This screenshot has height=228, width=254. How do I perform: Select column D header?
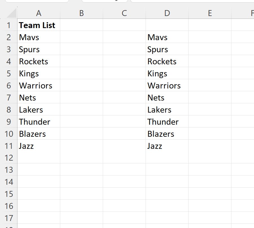coord(167,13)
